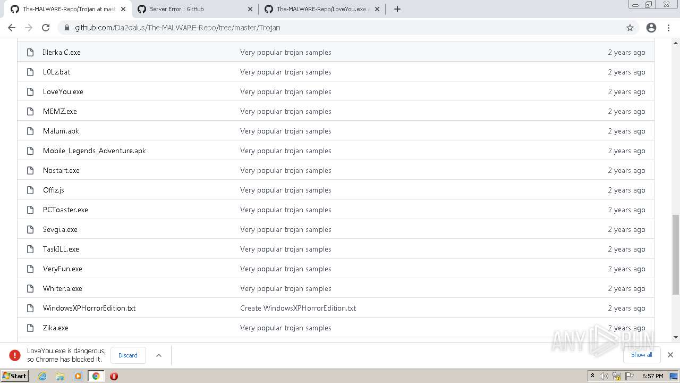Click Show all downloads button

pyautogui.click(x=641, y=355)
